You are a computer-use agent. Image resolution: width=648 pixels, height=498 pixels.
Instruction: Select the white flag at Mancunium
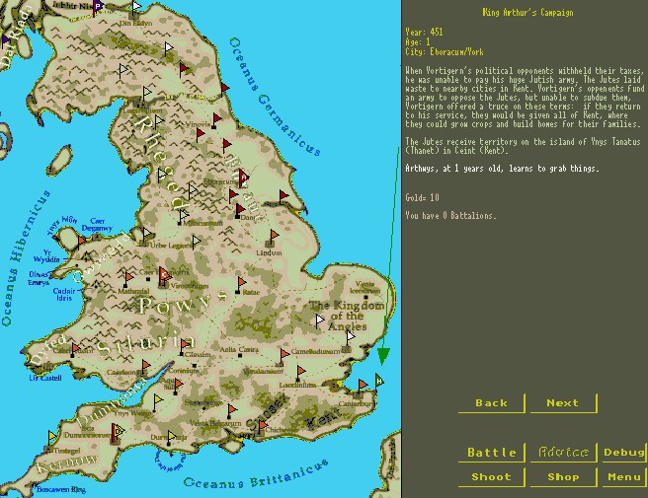[x=184, y=216]
